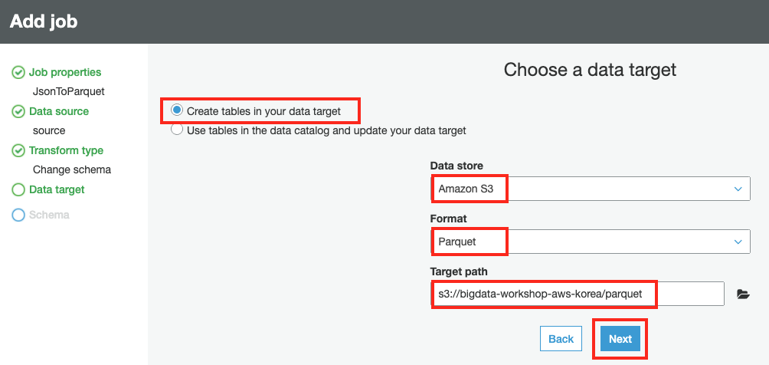Open the Format dropdown showing Parquet
The height and width of the screenshot is (365, 769).
[590, 242]
